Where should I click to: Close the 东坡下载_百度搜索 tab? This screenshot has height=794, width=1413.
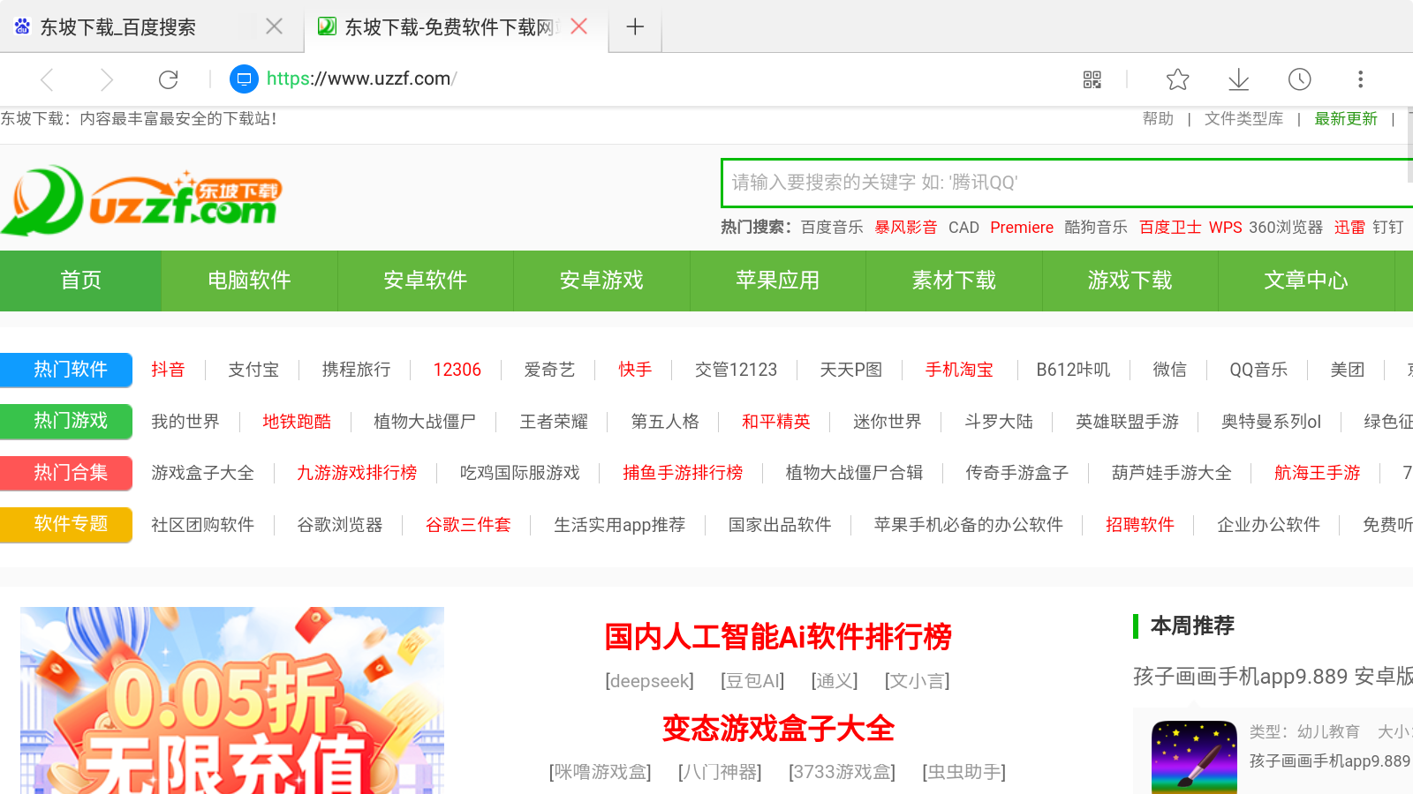click(x=275, y=26)
